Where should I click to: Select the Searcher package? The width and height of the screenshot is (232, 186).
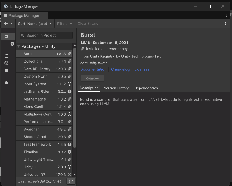(x=44, y=129)
